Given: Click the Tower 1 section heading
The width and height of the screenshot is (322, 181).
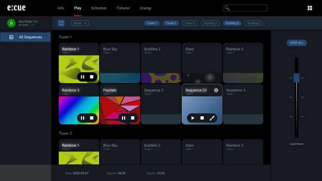Looking at the screenshot, I should pyautogui.click(x=65, y=37).
